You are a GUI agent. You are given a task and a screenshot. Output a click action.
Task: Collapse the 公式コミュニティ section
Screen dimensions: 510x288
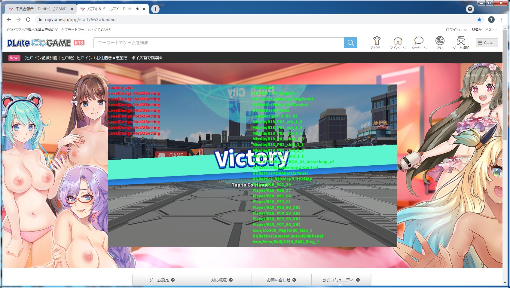[x=341, y=280]
